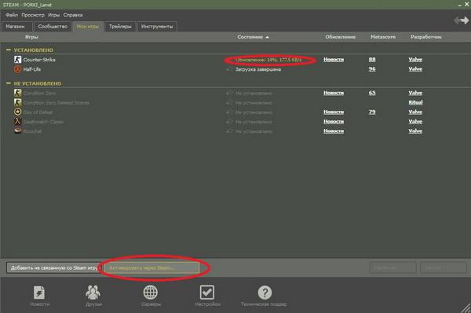This screenshot has height=313, width=471.
Task: Switch to the Магазин tab
Action: point(16,27)
